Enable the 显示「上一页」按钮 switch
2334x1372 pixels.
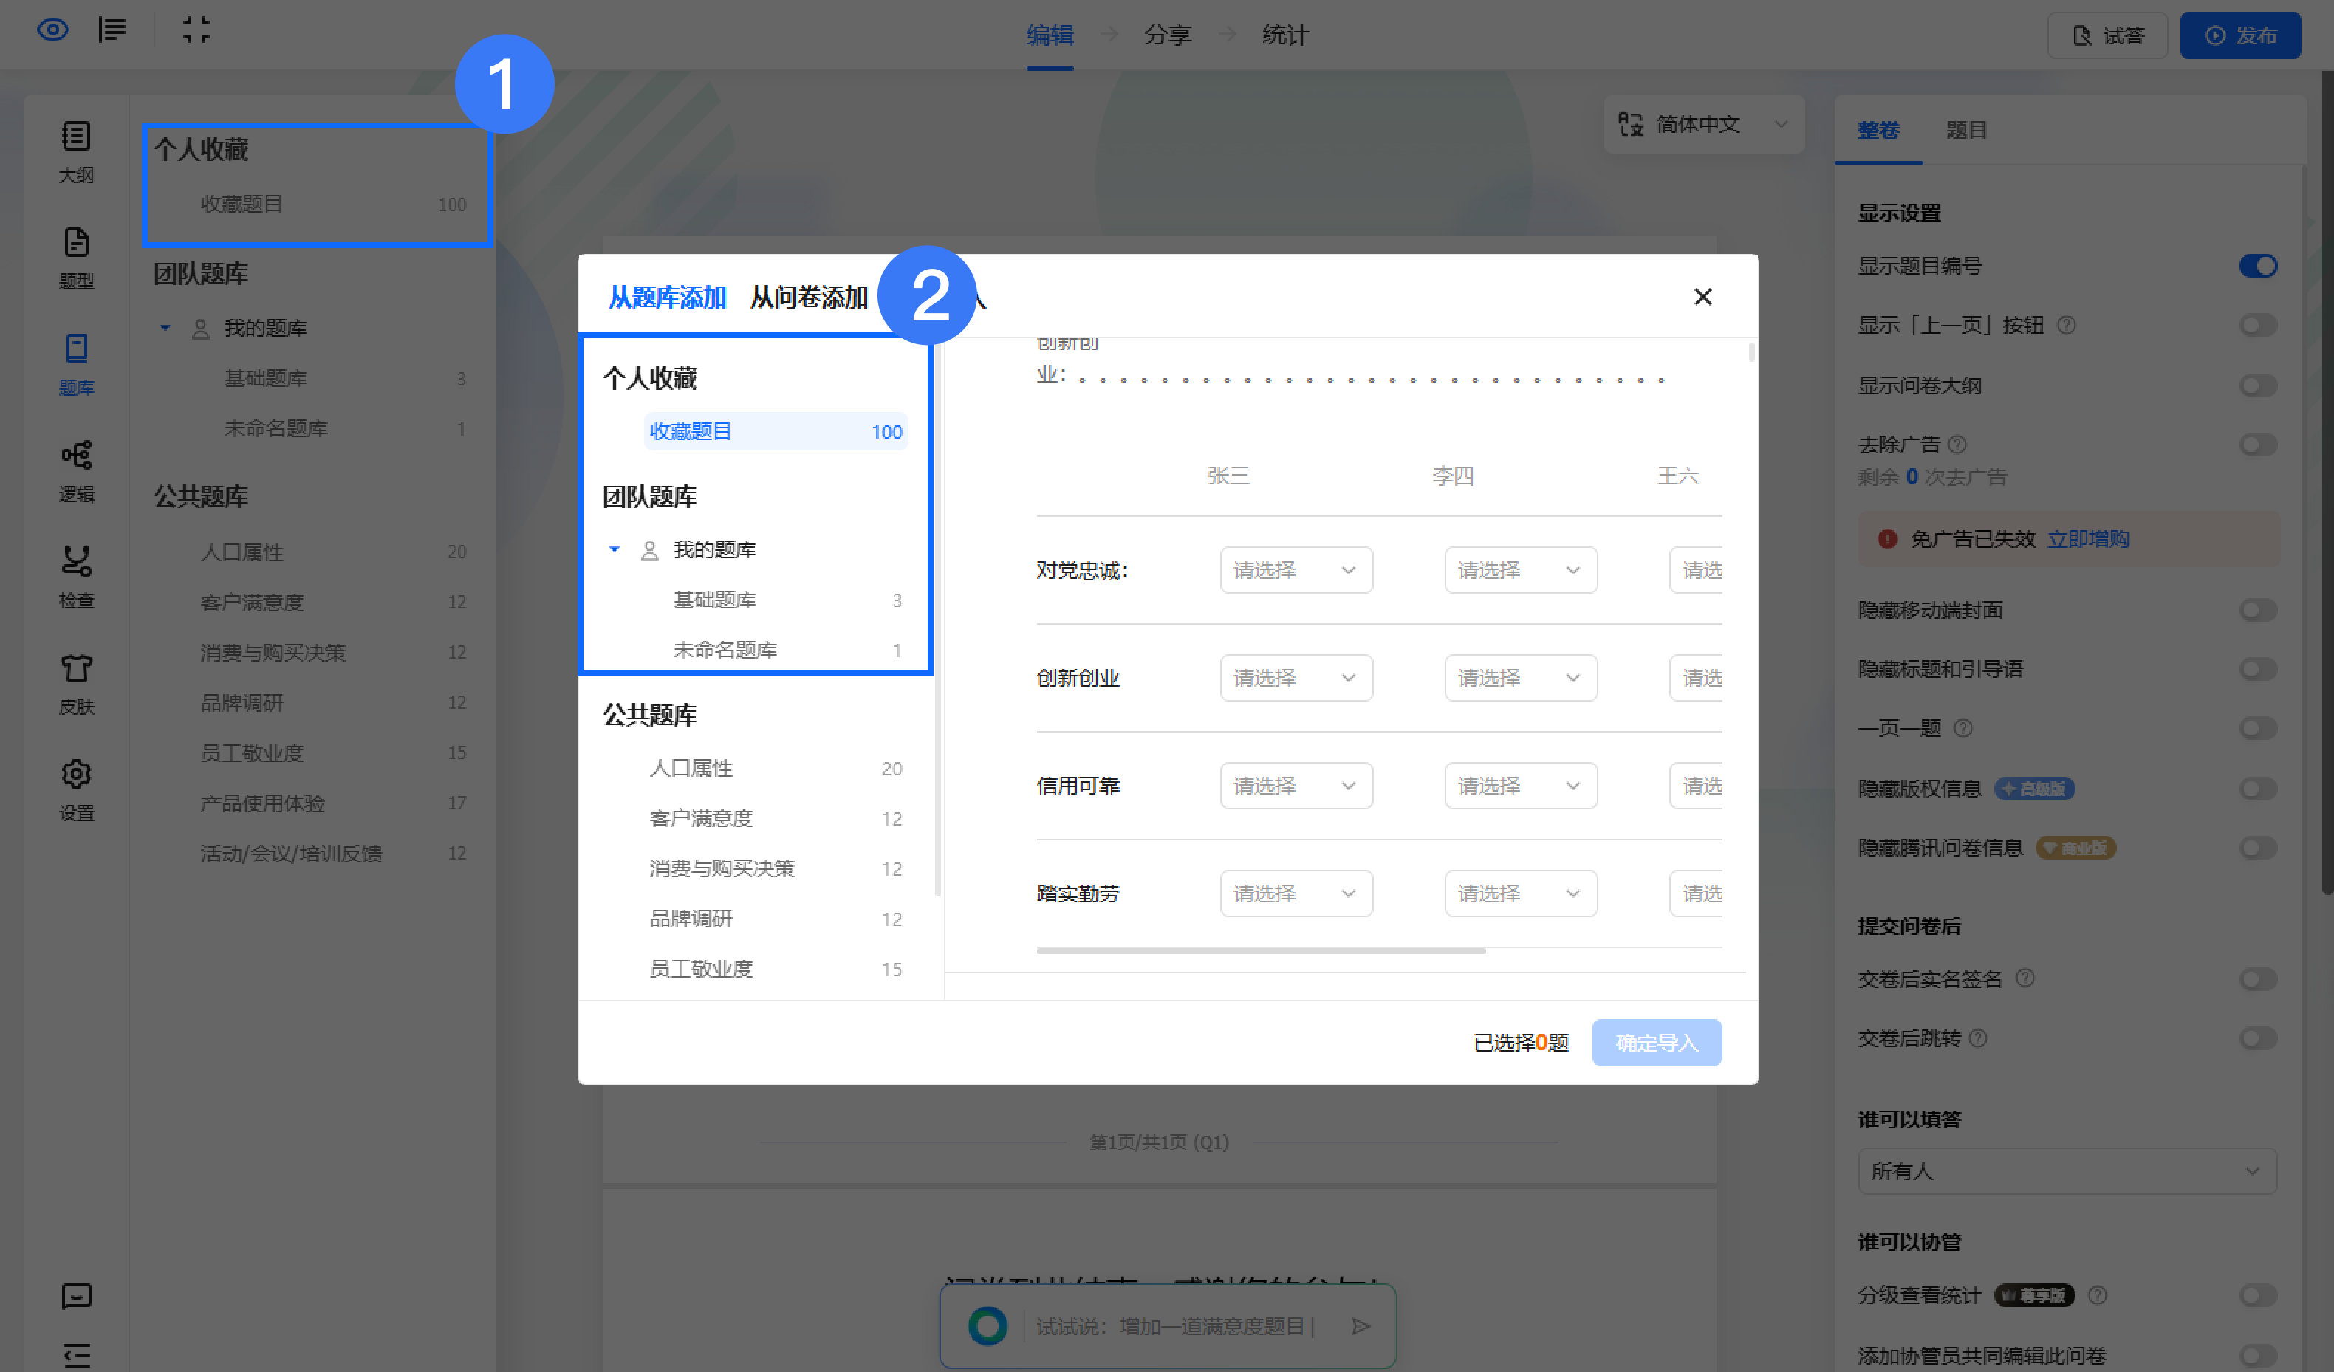pyautogui.click(x=2258, y=326)
